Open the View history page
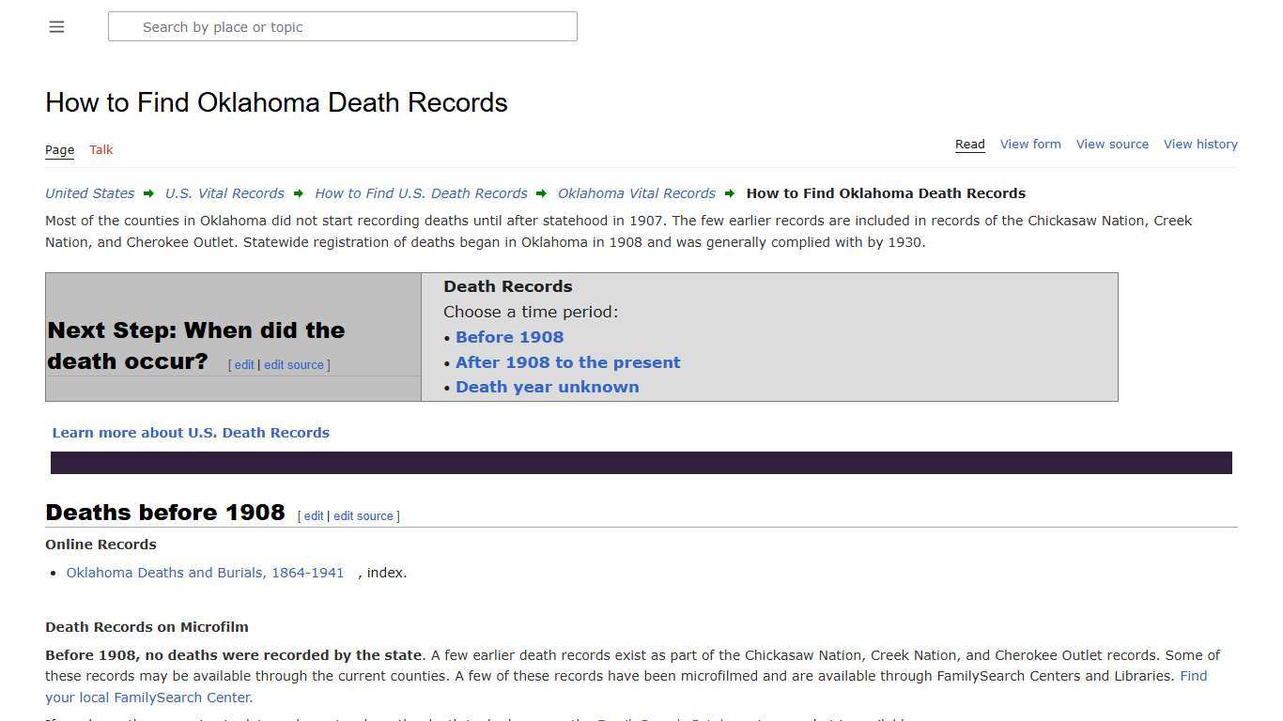This screenshot has width=1283, height=721. pos(1200,144)
